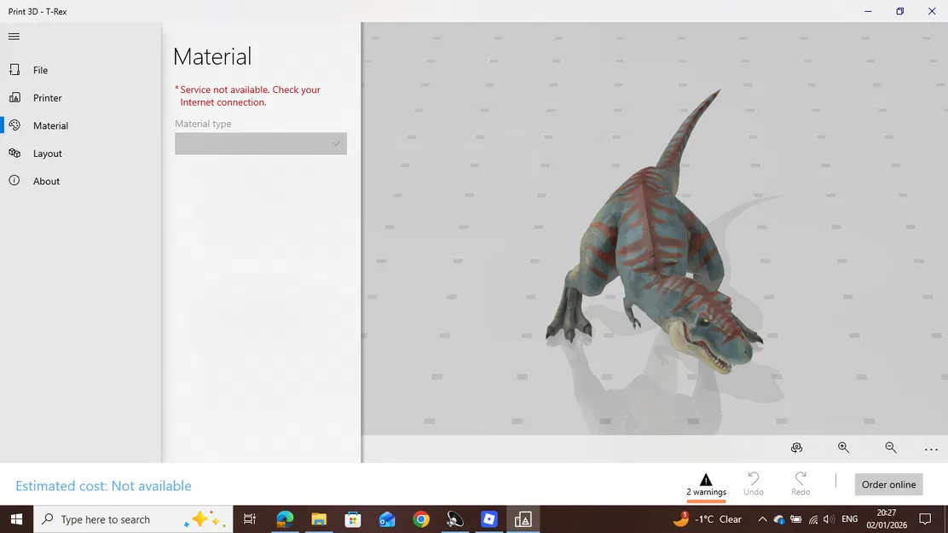Image resolution: width=948 pixels, height=533 pixels.
Task: Open the language selector showing ENG
Action: [x=849, y=519]
